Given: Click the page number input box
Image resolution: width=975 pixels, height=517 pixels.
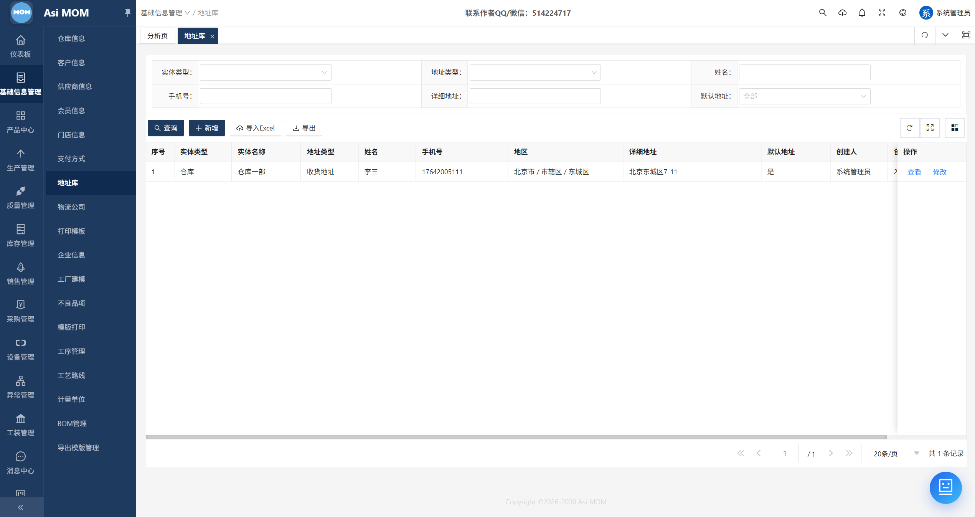Looking at the screenshot, I should click(x=785, y=454).
